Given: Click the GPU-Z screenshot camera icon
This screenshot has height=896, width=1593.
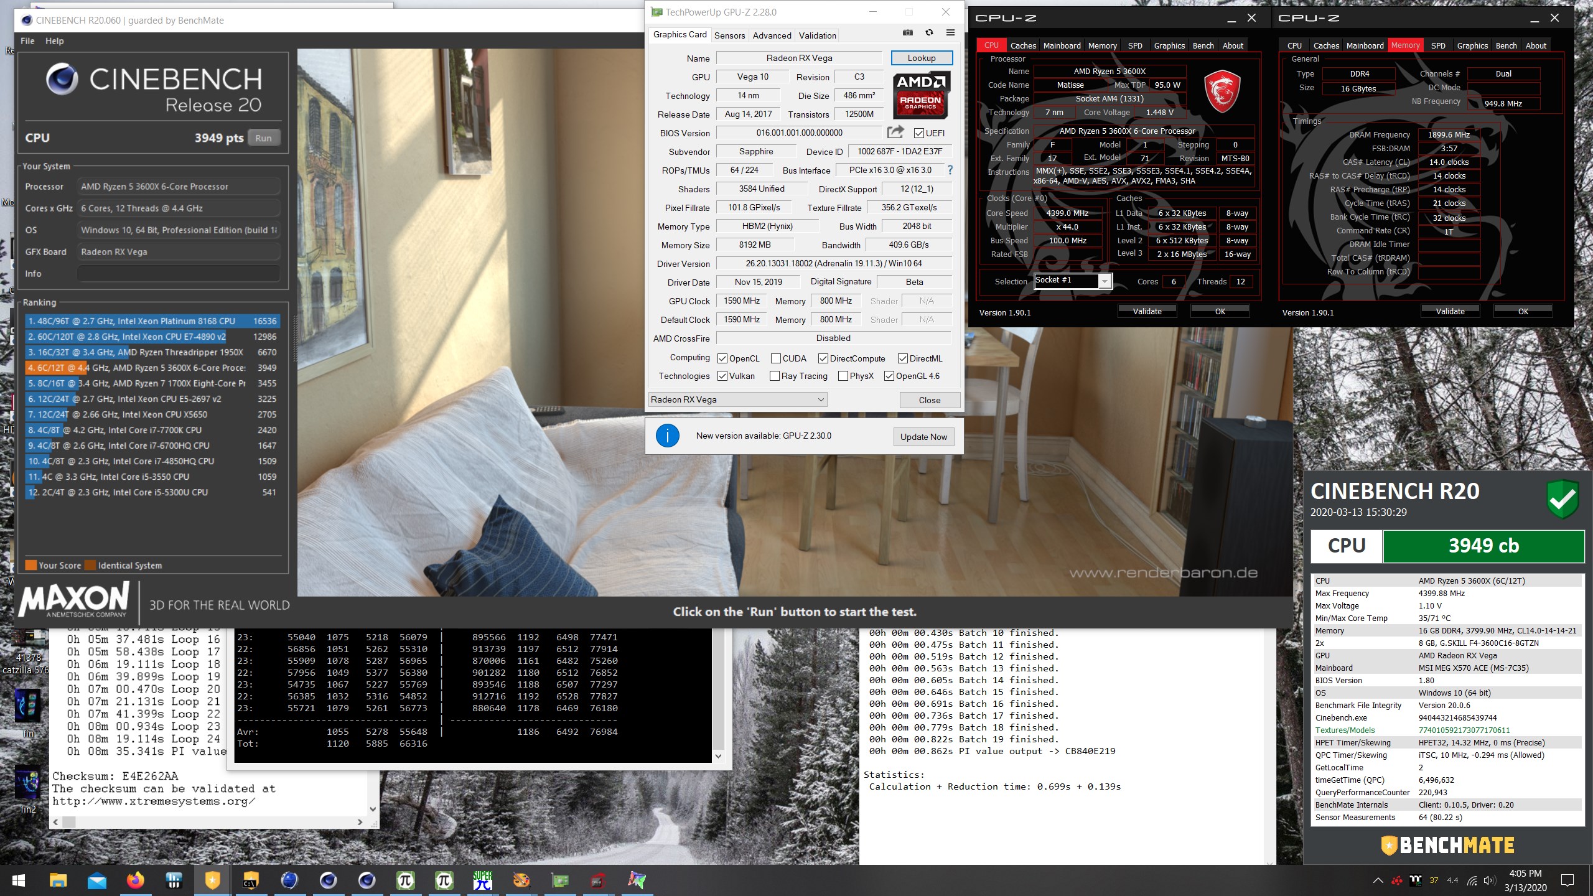Looking at the screenshot, I should coord(908,33).
